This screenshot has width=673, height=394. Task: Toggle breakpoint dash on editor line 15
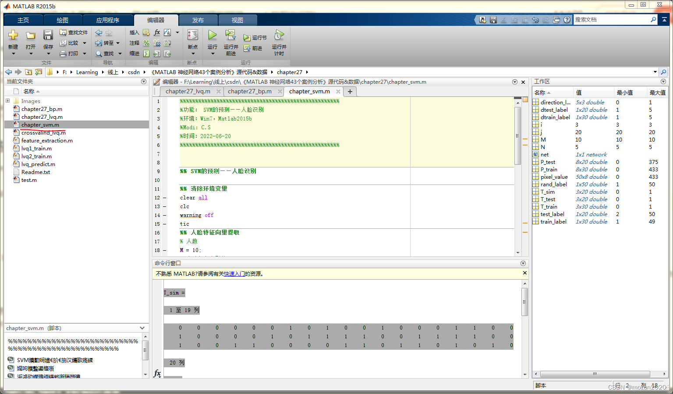(164, 224)
